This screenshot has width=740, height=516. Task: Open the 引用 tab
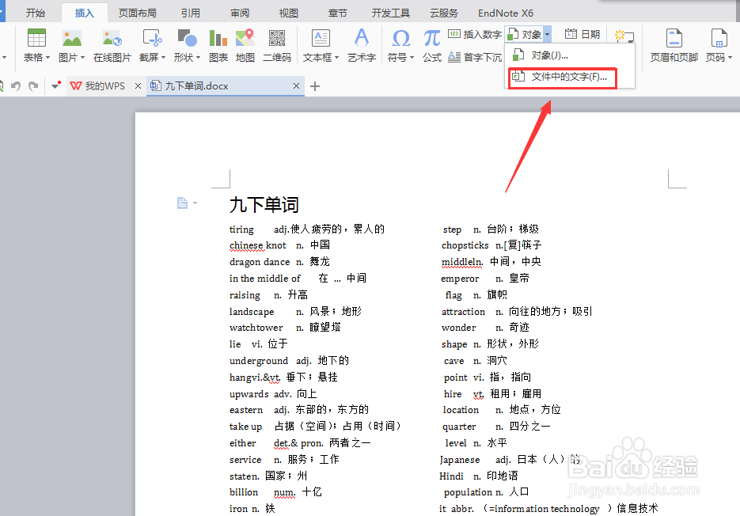(191, 13)
